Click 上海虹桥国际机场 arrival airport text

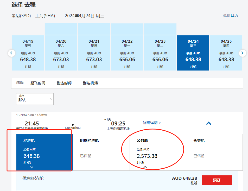(x=118, y=129)
